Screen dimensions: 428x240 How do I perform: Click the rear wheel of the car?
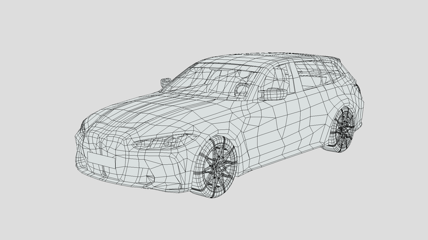(344, 130)
